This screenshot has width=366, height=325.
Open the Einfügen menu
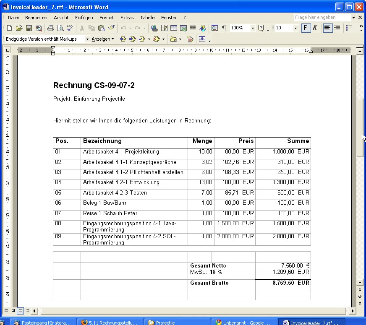[84, 18]
